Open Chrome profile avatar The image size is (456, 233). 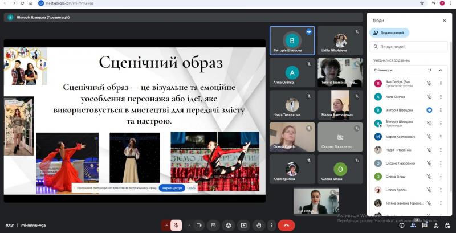pos(442,3)
